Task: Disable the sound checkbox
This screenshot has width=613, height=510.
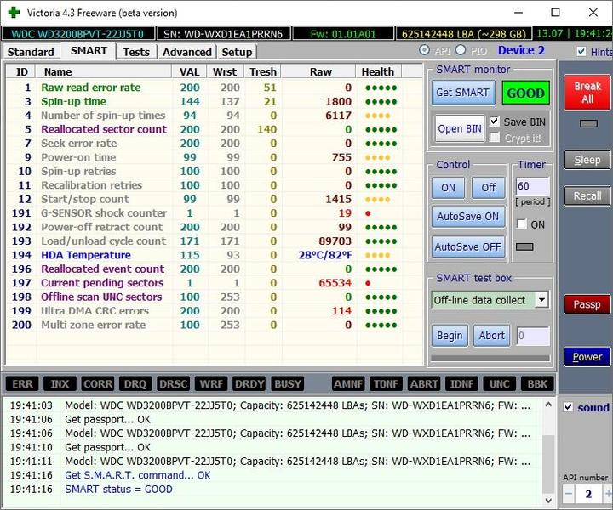Action: pyautogui.click(x=569, y=407)
